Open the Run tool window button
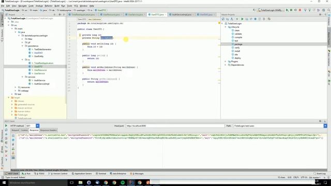Screen dimensions: 331x186 click(x=26, y=174)
